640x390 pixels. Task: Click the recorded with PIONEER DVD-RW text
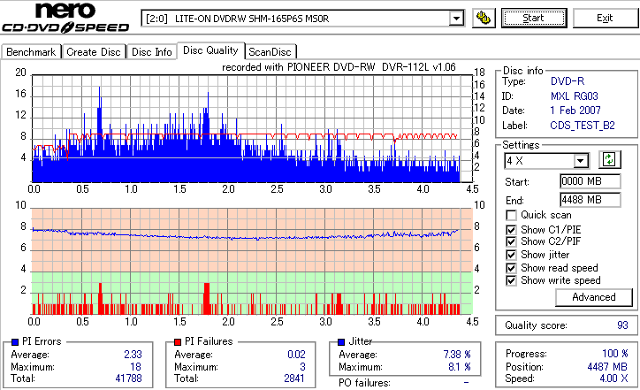coord(339,67)
